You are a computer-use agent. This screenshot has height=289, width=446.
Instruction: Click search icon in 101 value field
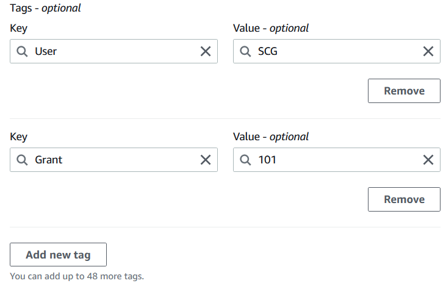click(245, 160)
